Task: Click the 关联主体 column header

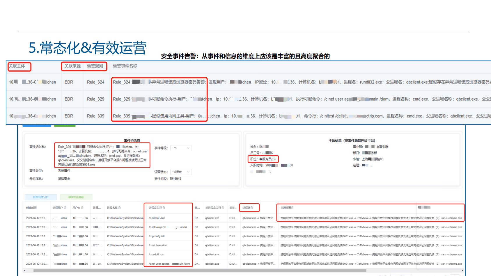Action: pyautogui.click(x=17, y=66)
